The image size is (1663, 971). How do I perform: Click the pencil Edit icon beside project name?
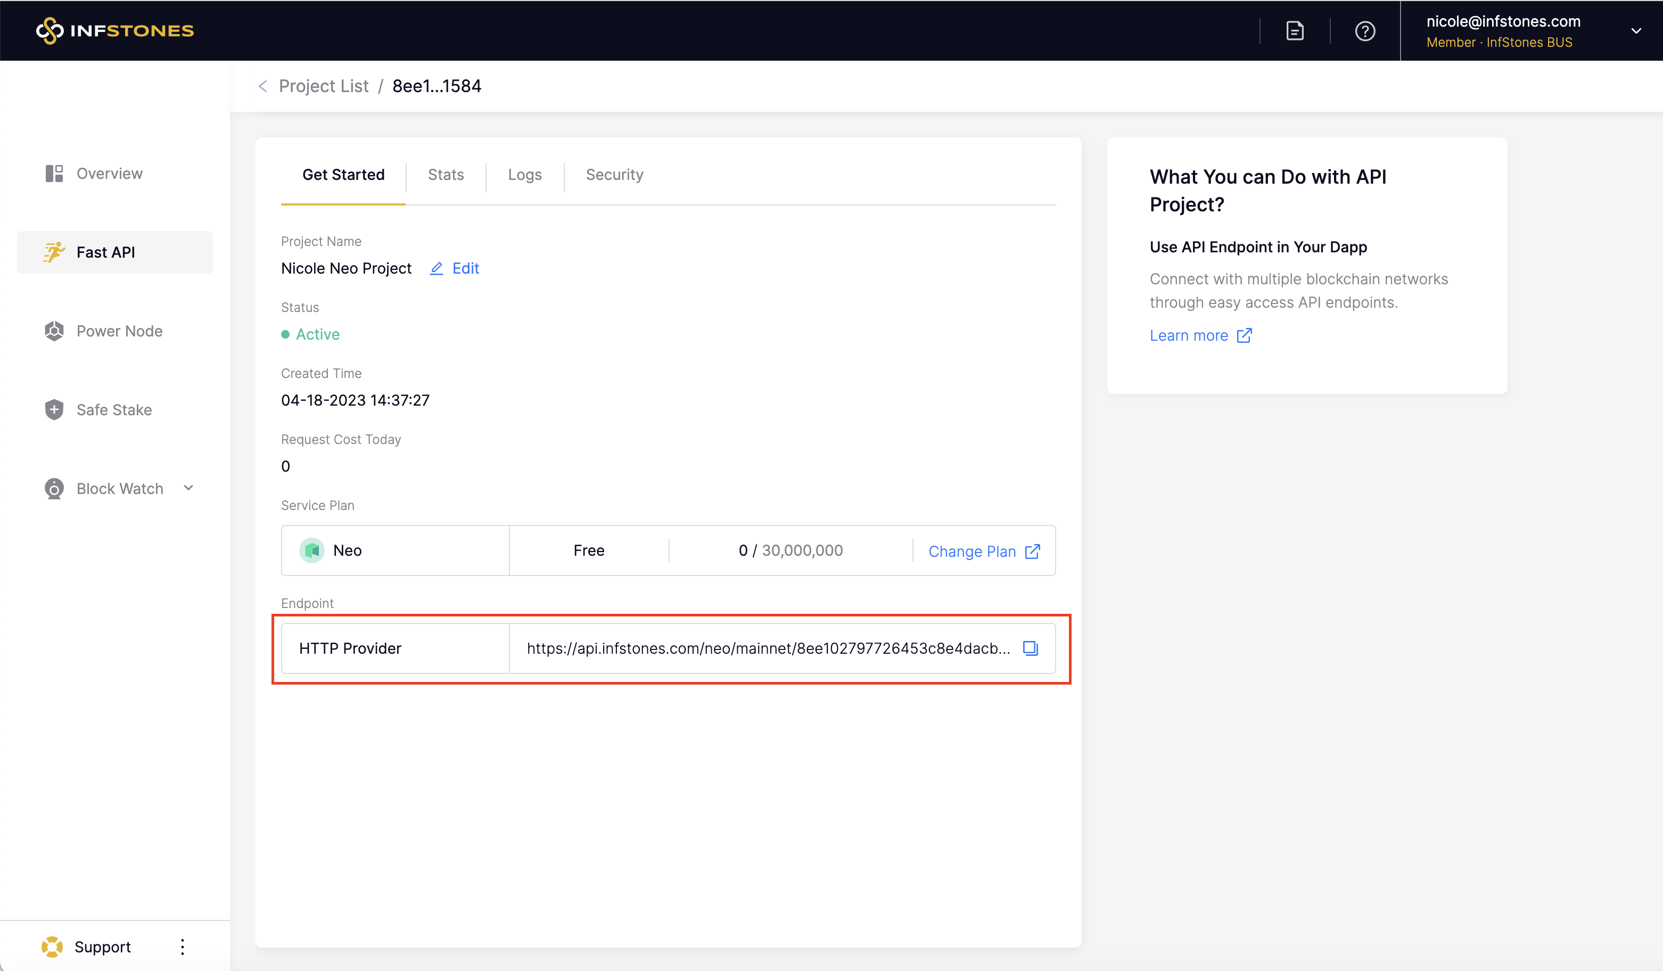pyautogui.click(x=436, y=269)
